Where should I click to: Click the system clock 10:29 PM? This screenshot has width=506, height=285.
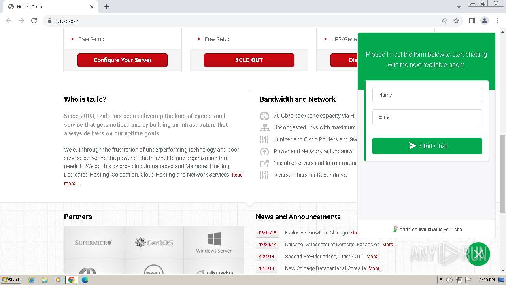click(486, 280)
